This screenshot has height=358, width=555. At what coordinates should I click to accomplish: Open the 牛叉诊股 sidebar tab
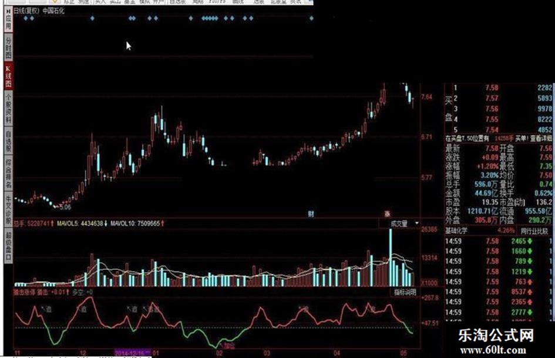[x=8, y=209]
